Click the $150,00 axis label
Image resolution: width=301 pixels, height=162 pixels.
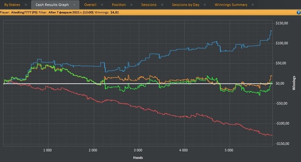coord(282,23)
